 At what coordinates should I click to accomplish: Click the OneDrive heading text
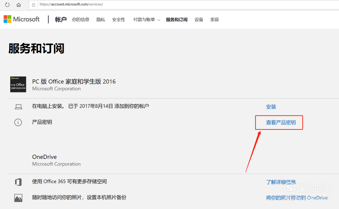click(44, 157)
